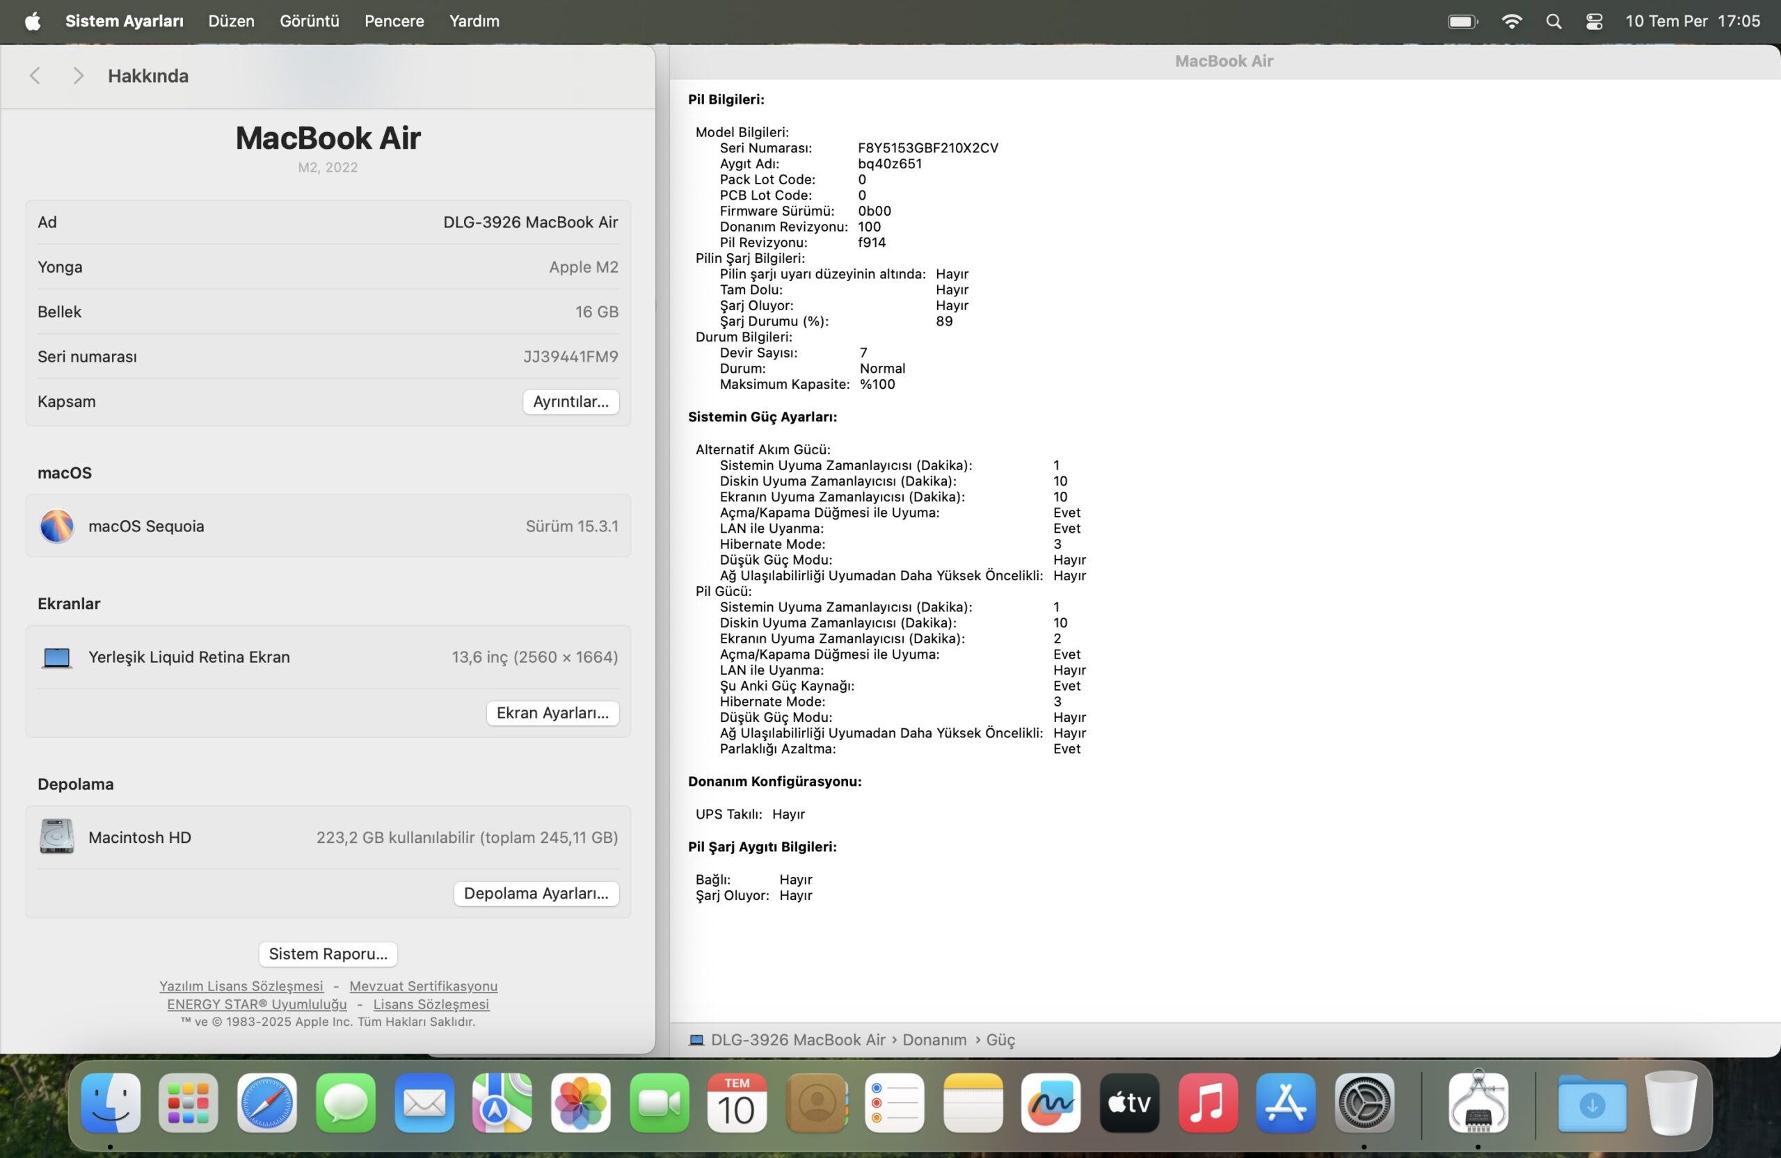Viewport: 1781px width, 1158px height.
Task: Click Ayrıntılar button for Kapsam
Action: coord(571,402)
